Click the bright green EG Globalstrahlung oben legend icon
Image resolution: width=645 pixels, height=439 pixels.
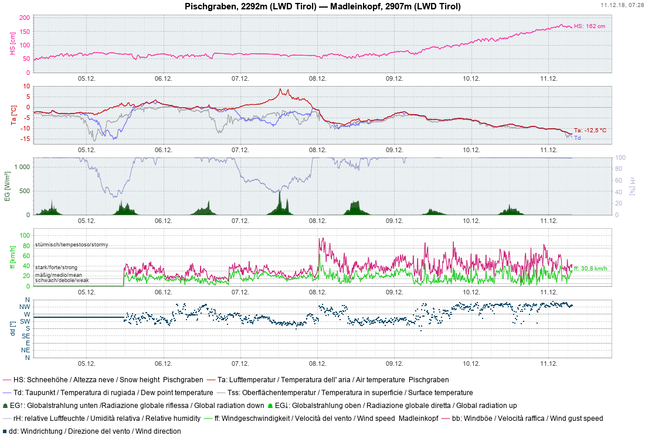coord(270,406)
